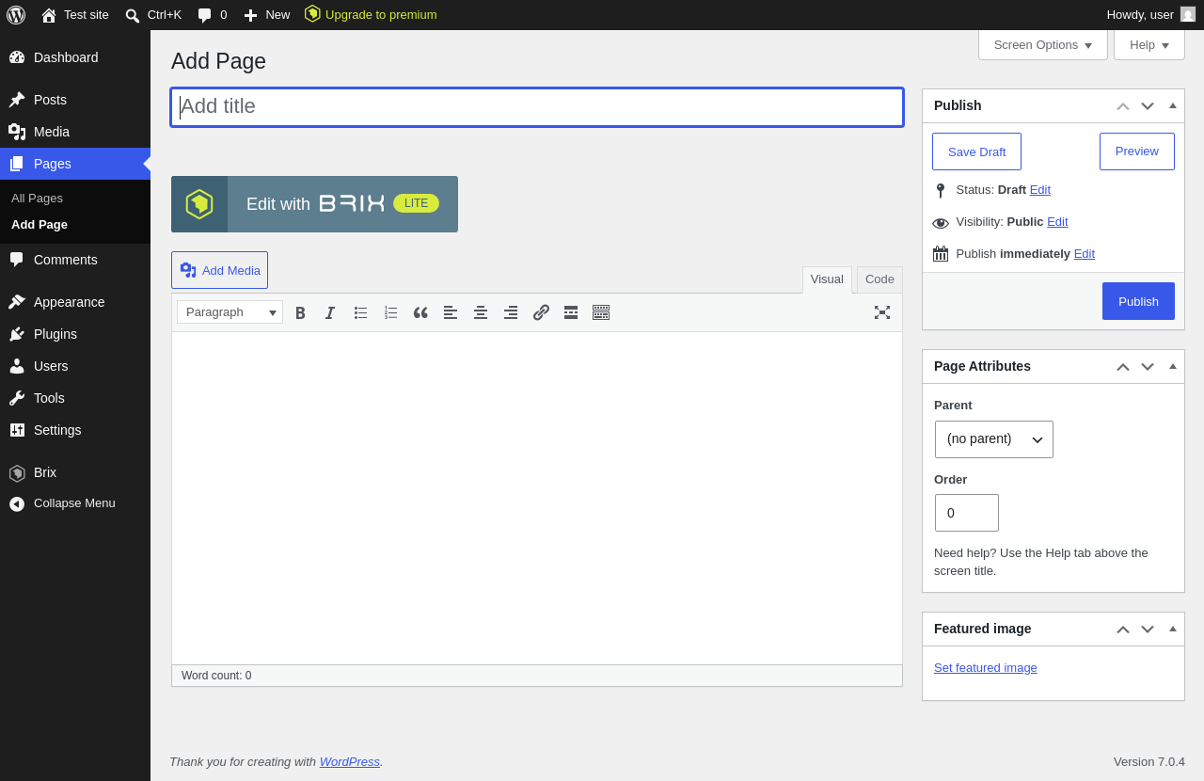Open Pages menu in sidebar
Image resolution: width=1204 pixels, height=781 pixels.
(75, 164)
